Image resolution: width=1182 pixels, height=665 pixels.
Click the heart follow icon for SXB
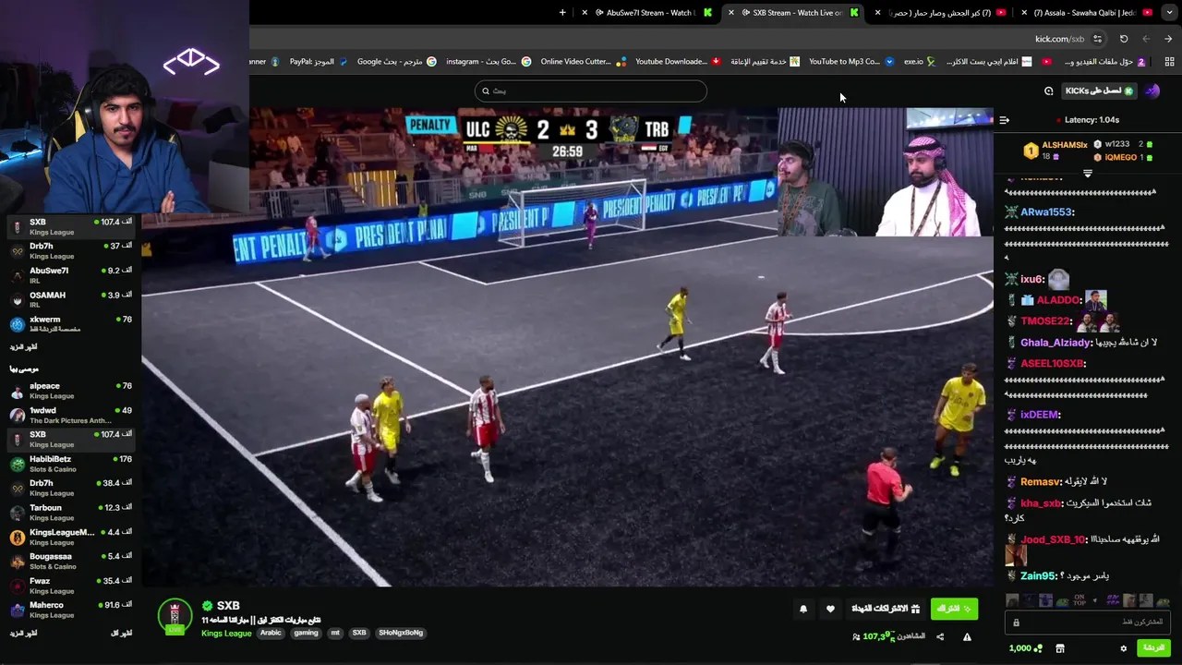tap(830, 609)
